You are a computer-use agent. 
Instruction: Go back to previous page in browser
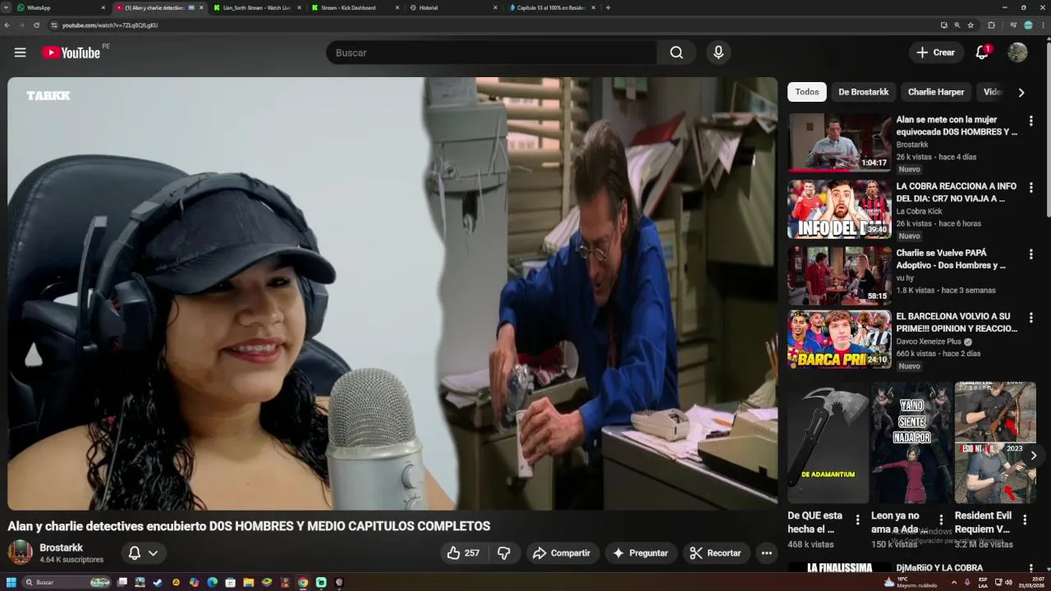7,25
